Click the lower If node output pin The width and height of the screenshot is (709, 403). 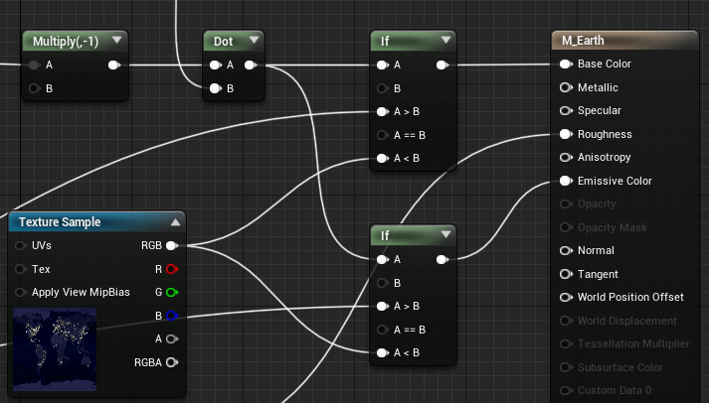pyautogui.click(x=443, y=259)
